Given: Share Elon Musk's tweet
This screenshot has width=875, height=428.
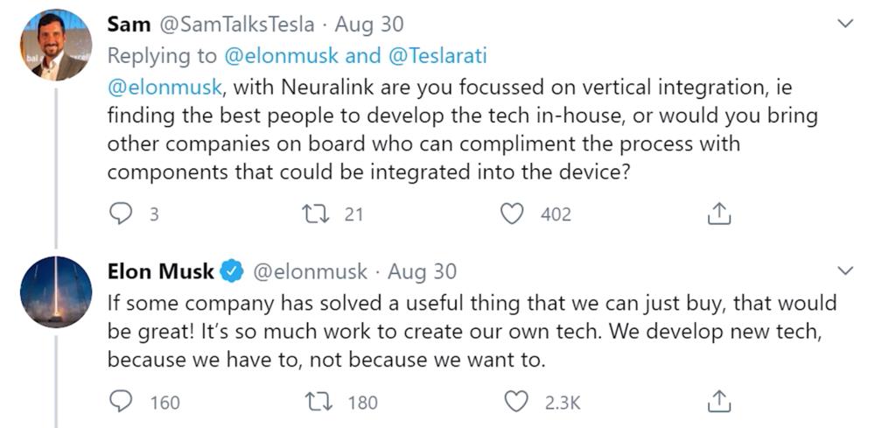Looking at the screenshot, I should 717,402.
